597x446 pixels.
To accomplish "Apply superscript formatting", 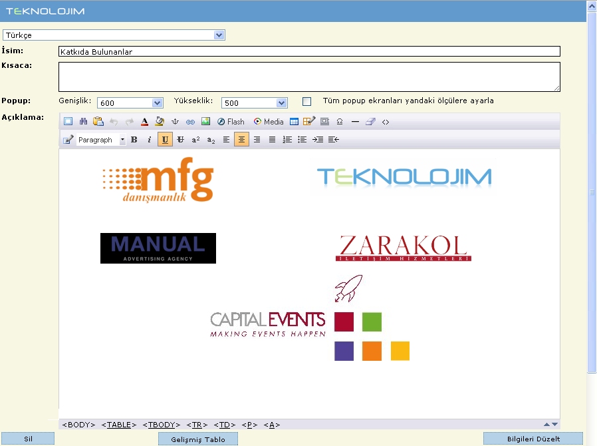I will (195, 140).
